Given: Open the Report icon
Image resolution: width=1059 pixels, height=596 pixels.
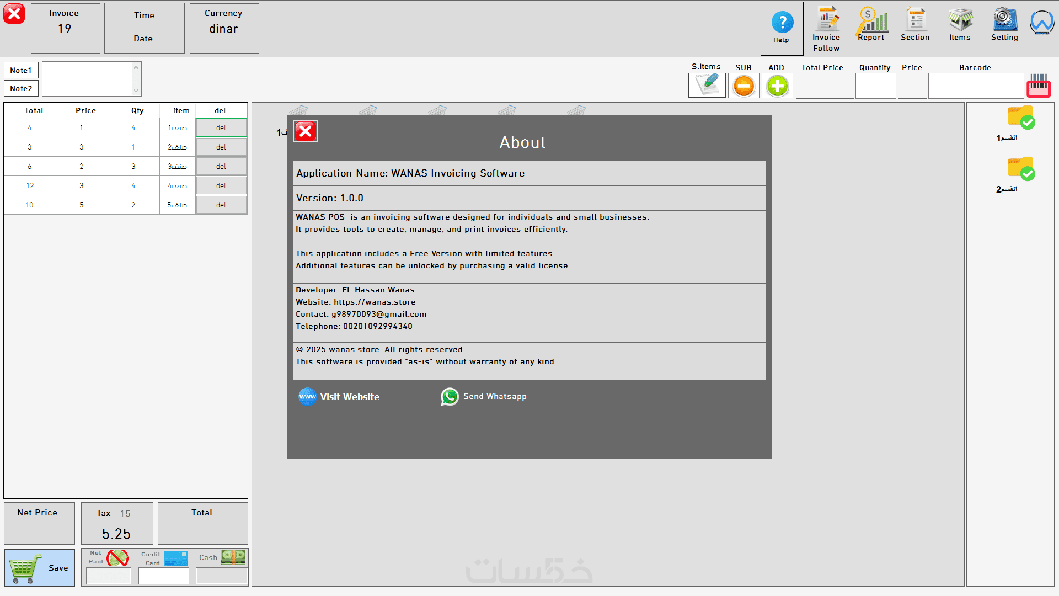Looking at the screenshot, I should [871, 20].
